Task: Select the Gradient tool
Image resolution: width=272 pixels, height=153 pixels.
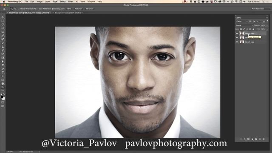Action: click(x=3, y=58)
